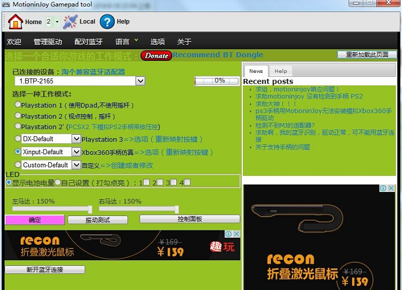The image size is (402, 290).
Task: Select Playstation 2' PCSX2 radio button
Action: (x=18, y=126)
